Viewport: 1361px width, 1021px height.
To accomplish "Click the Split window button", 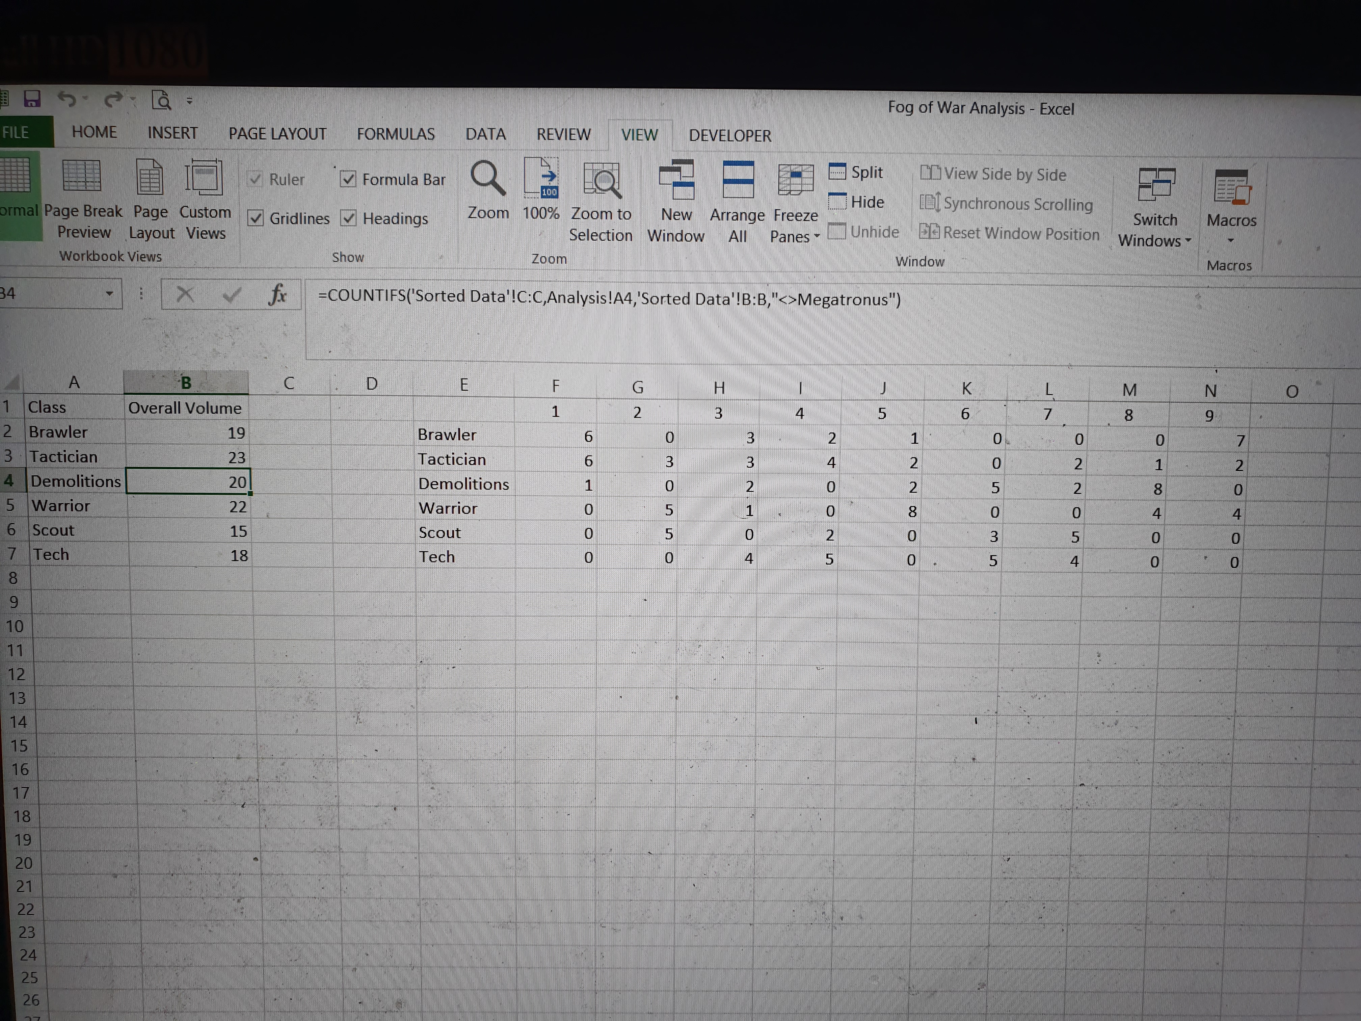I will point(856,172).
